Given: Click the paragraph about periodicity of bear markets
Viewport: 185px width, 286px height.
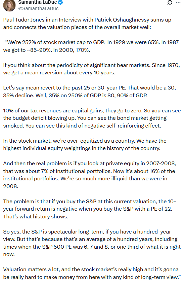Looking at the screenshot, I should tap(91, 69).
